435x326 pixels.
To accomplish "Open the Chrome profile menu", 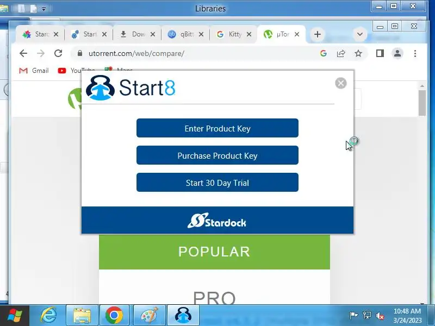I will point(397,53).
